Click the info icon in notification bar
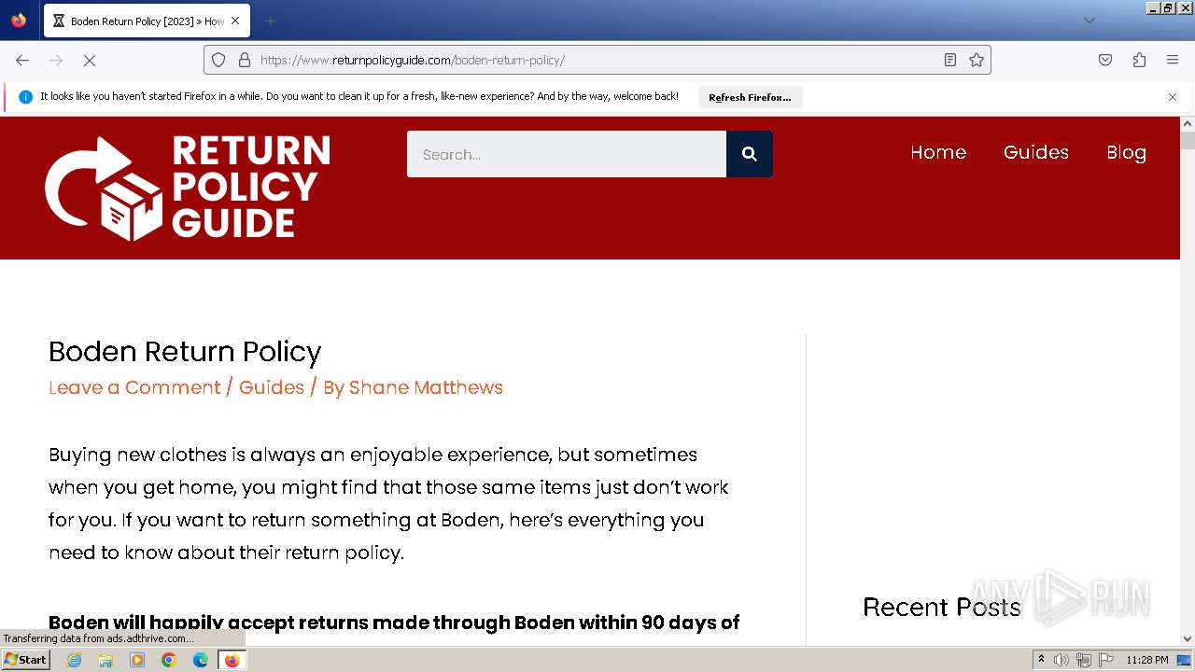This screenshot has width=1195, height=672. (x=25, y=97)
